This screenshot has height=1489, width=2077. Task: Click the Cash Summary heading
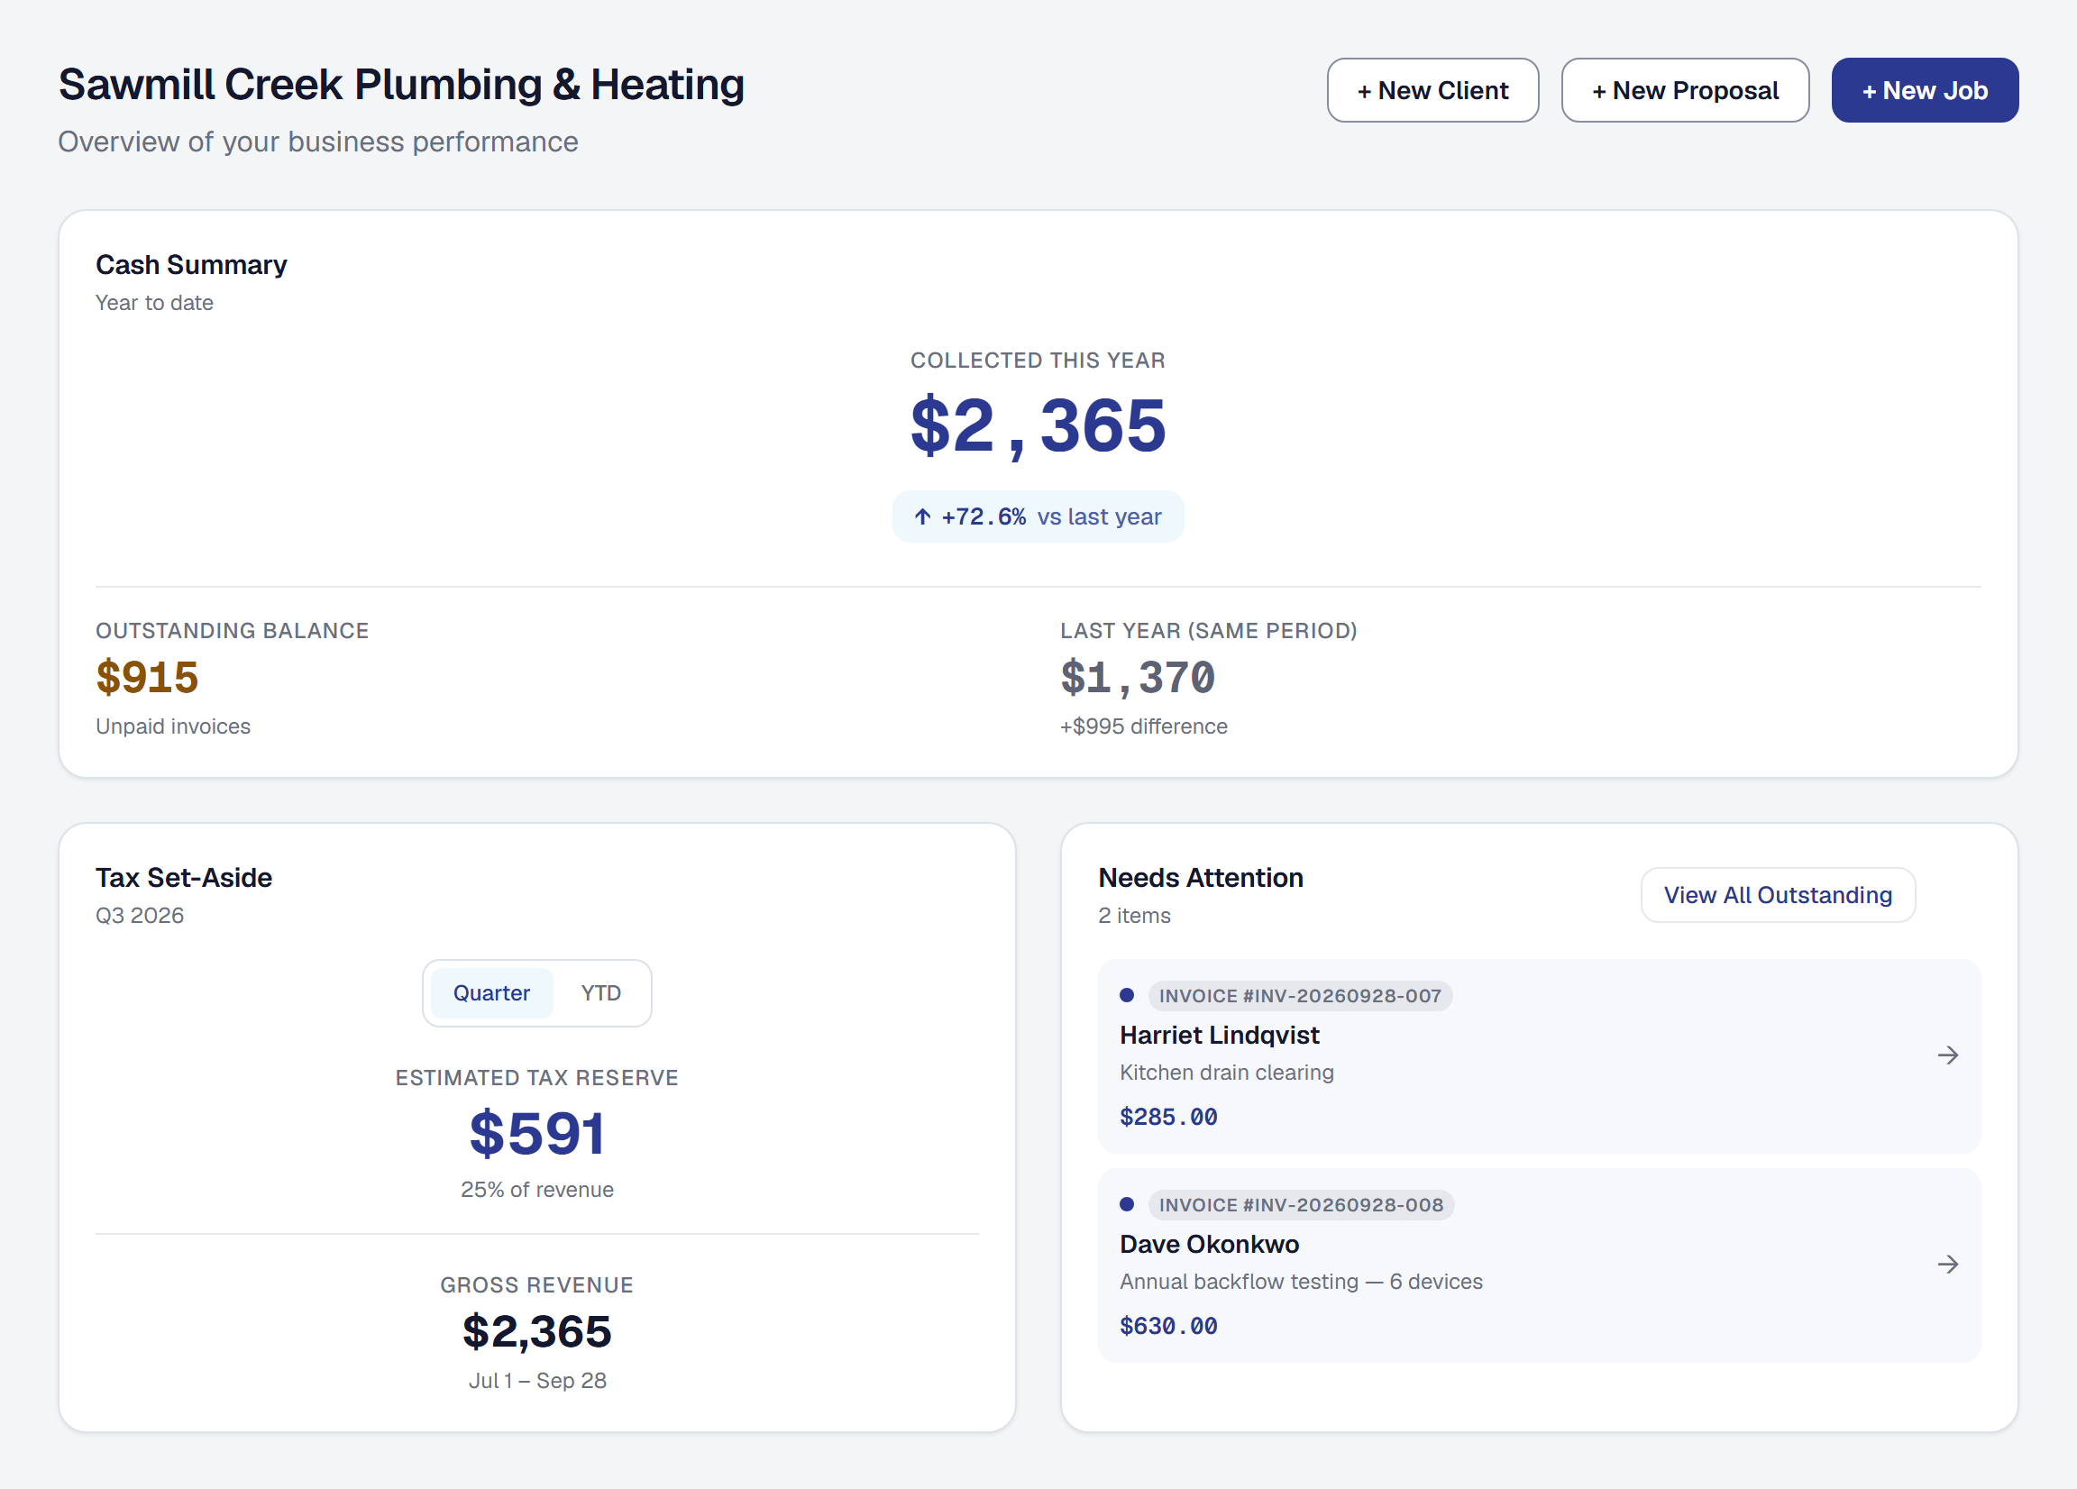click(x=191, y=265)
